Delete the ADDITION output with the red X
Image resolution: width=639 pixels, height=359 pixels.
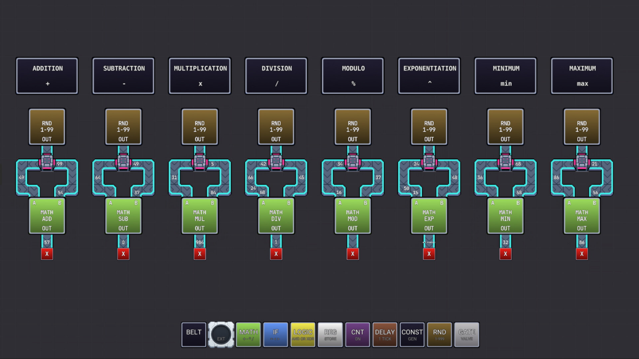click(47, 254)
